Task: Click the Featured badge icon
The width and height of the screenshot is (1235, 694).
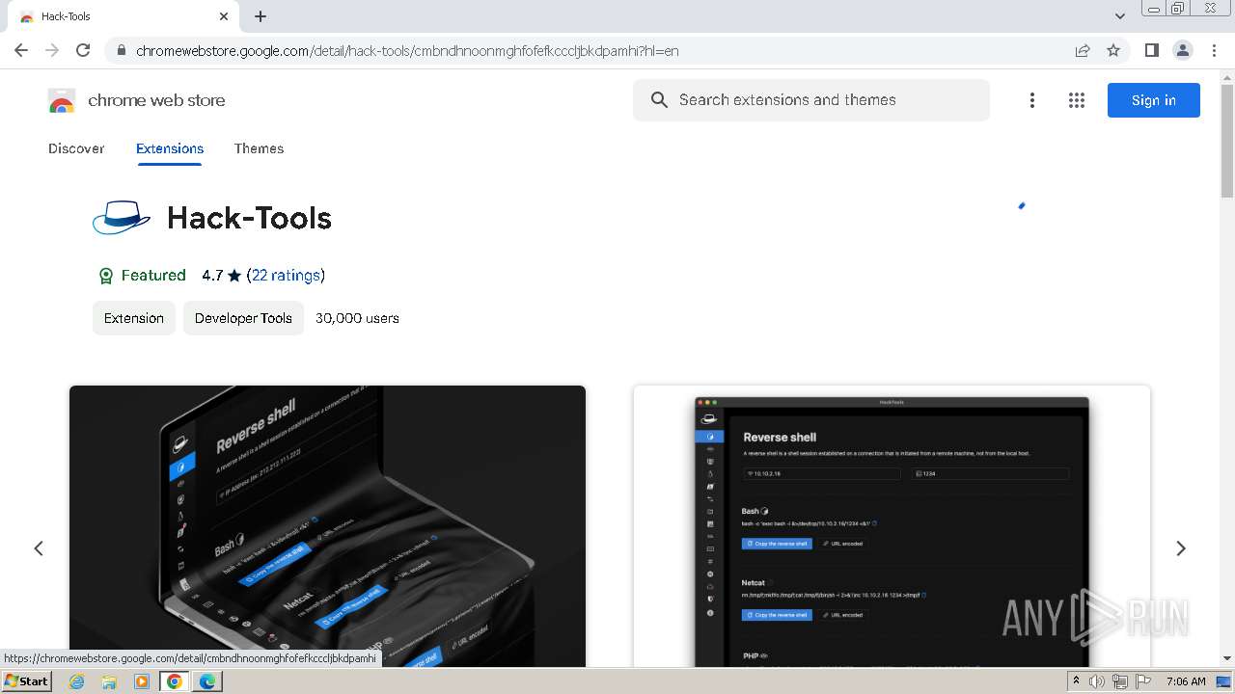Action: [106, 276]
